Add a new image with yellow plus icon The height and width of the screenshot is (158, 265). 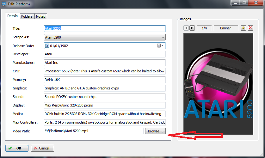[x=243, y=28]
